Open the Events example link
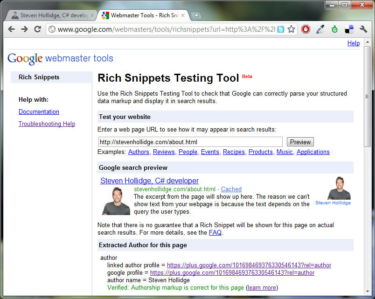 click(x=210, y=152)
